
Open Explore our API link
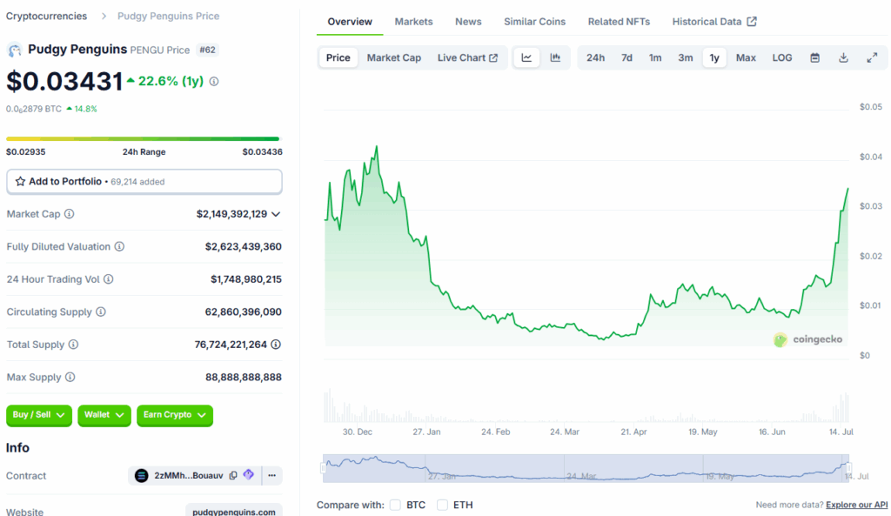pos(856,505)
